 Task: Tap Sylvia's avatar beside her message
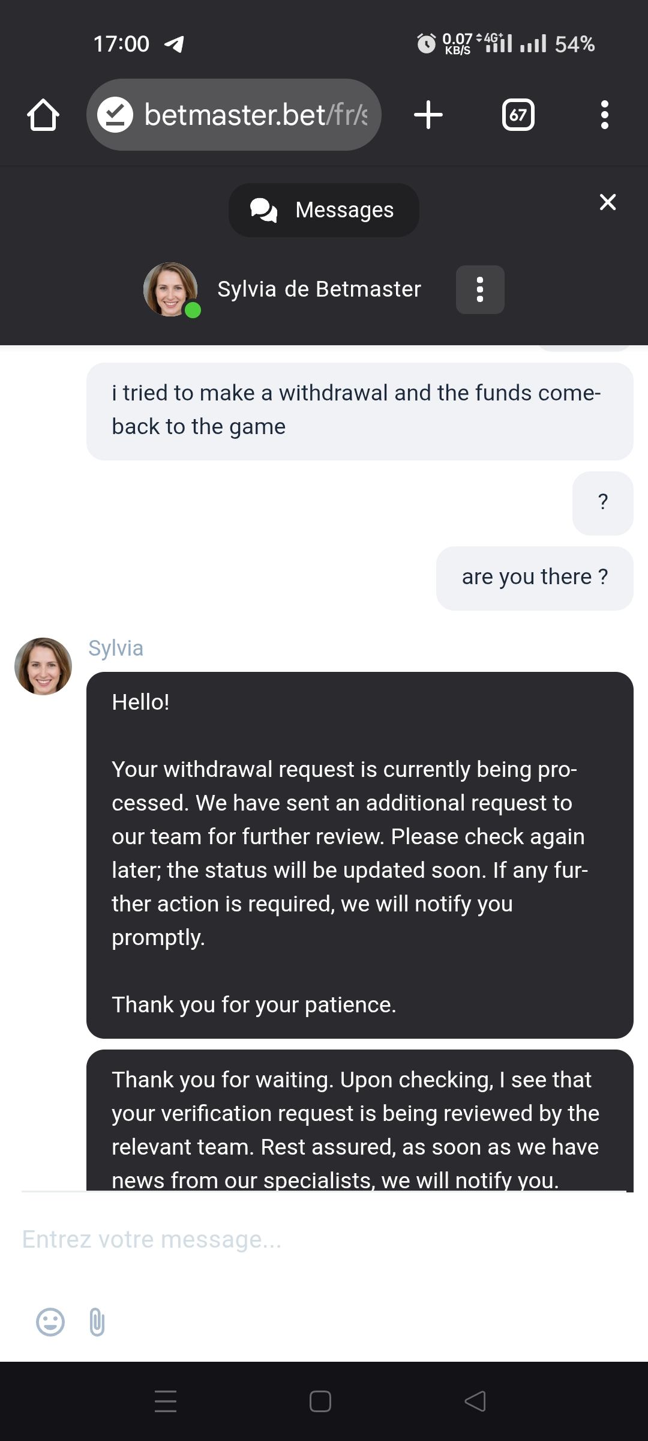point(43,666)
